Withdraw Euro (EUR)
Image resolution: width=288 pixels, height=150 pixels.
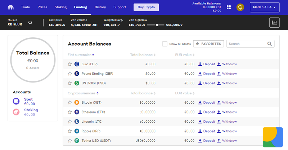coord(227,64)
